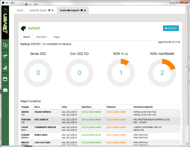Image resolution: width=190 pixels, height=147 pixels.
Task: Click the scrollbar up arrow
Action: (187, 8)
